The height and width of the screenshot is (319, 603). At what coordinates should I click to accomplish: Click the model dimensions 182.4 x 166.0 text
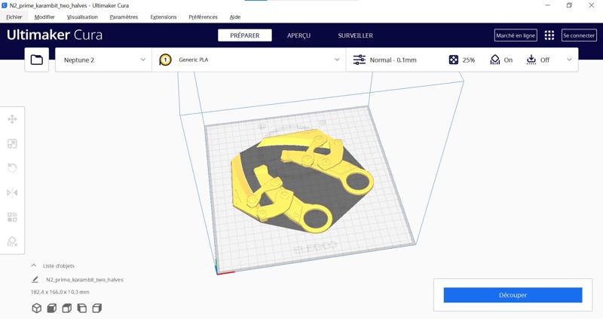click(x=60, y=292)
